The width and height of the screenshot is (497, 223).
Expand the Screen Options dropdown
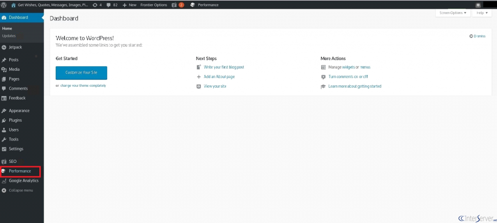click(x=453, y=13)
